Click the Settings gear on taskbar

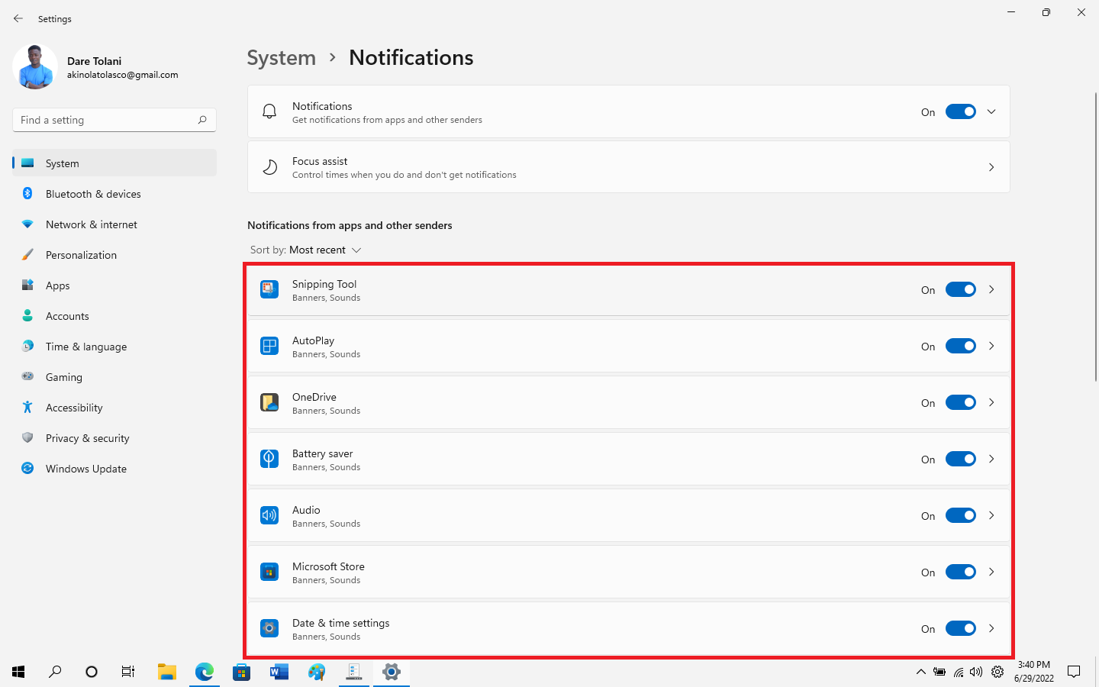(x=392, y=672)
